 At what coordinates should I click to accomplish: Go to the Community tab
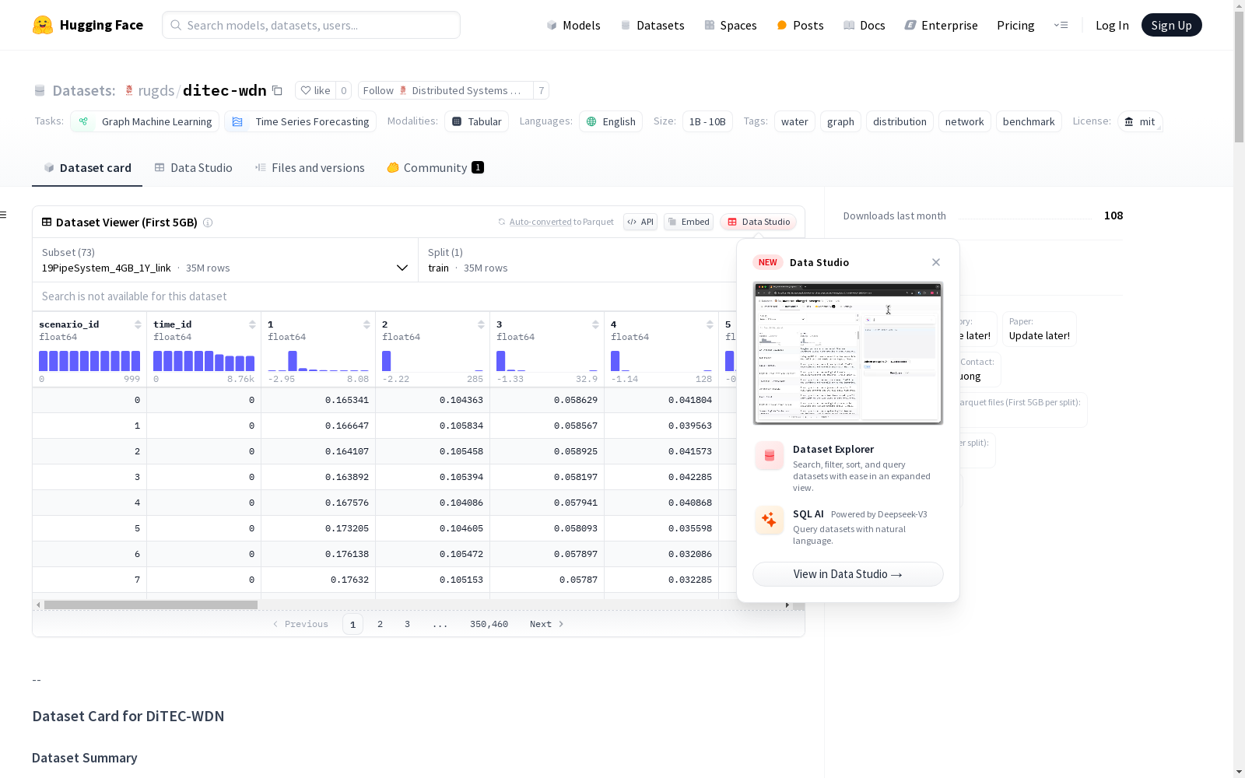(435, 168)
